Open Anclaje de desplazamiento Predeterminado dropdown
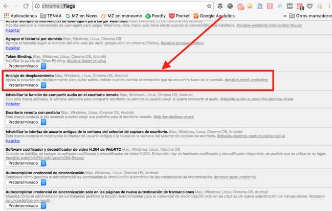Image resolution: width=332 pixels, height=211 pixels. coord(26,85)
